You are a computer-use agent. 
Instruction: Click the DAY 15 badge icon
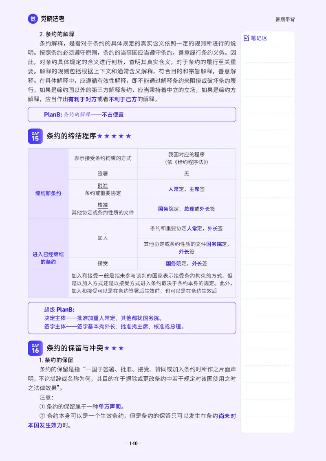35,136
